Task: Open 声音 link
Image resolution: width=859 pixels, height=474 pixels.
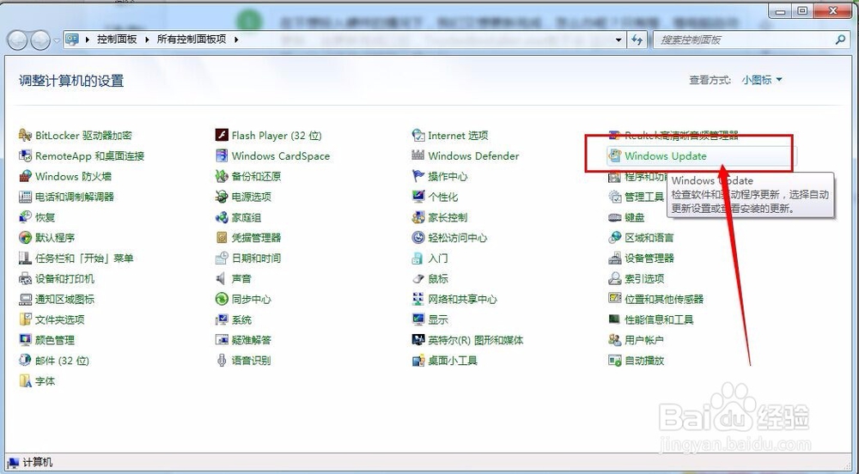Action: 241,278
